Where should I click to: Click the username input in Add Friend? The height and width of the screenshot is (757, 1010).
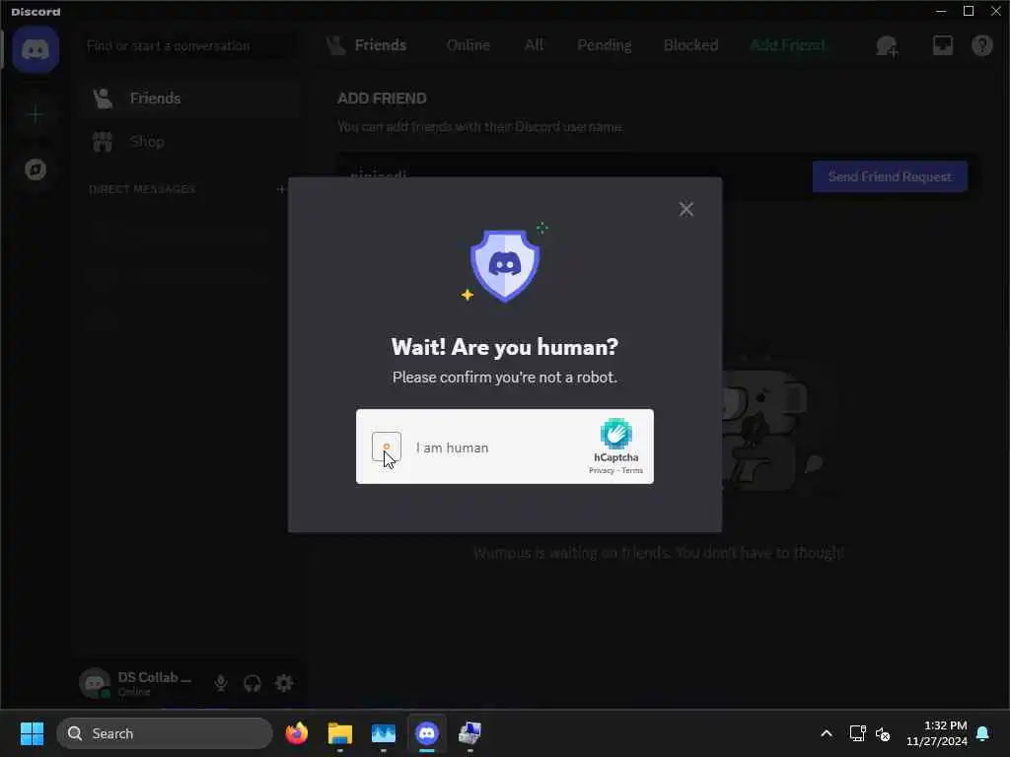573,175
